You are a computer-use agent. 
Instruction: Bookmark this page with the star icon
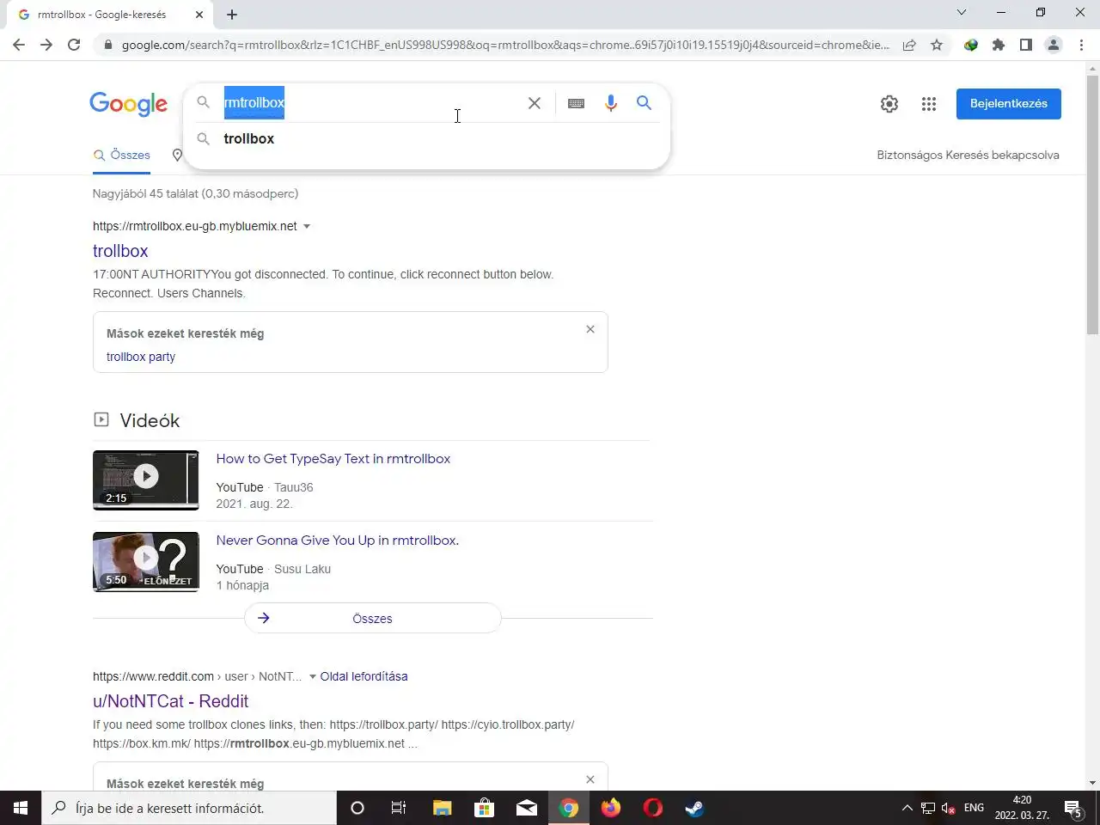pos(937,45)
